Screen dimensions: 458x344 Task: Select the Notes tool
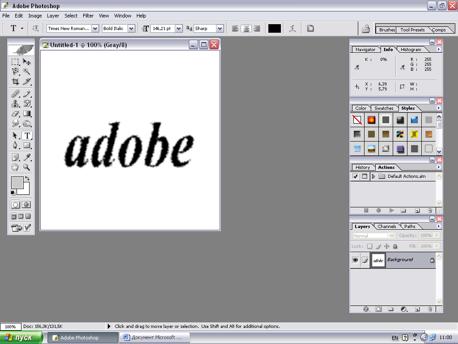pyautogui.click(x=15, y=157)
